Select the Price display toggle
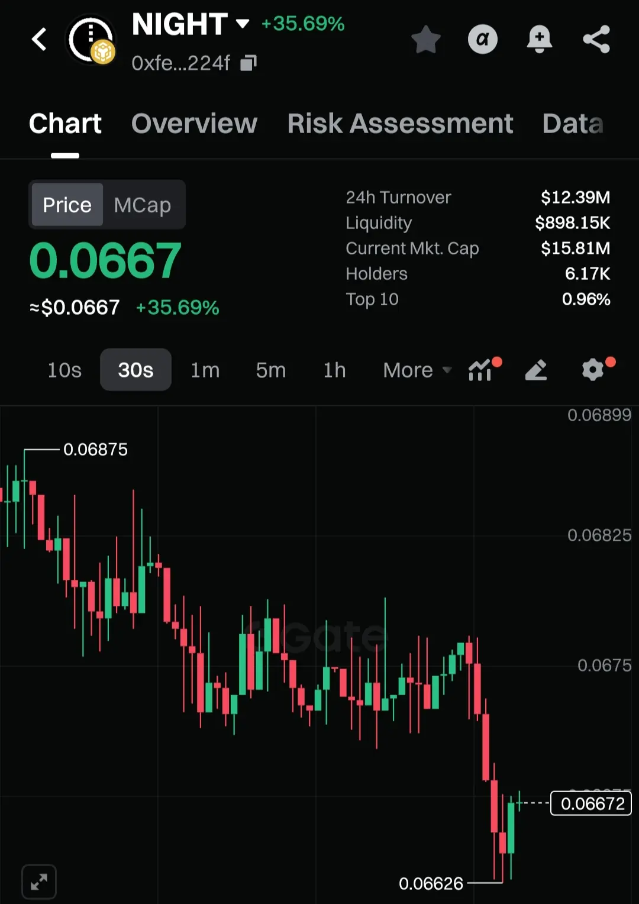The image size is (639, 904). (67, 205)
